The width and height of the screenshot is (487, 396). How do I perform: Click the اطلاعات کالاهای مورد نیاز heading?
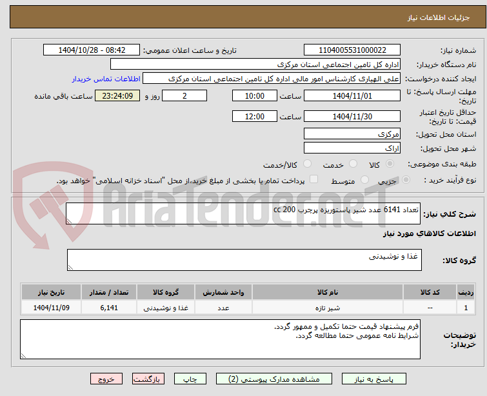click(x=429, y=233)
